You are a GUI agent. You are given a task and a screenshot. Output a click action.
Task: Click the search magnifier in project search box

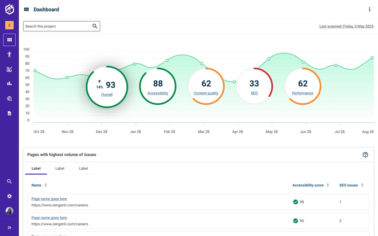pyautogui.click(x=95, y=26)
